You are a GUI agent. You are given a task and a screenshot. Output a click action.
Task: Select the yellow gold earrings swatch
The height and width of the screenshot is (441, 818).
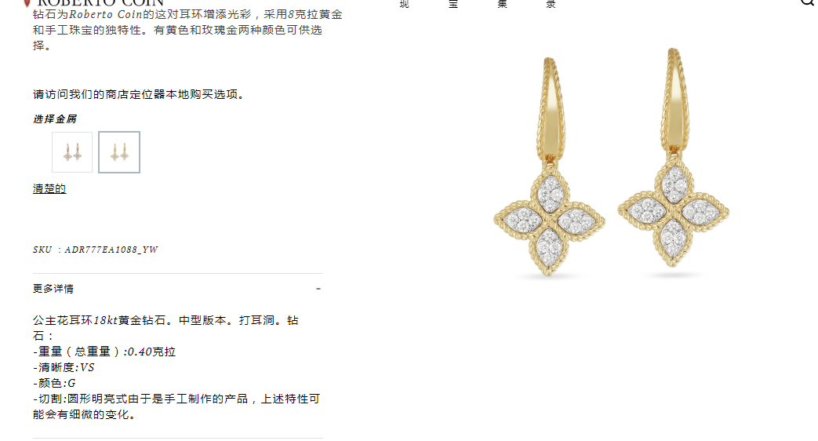click(x=119, y=152)
